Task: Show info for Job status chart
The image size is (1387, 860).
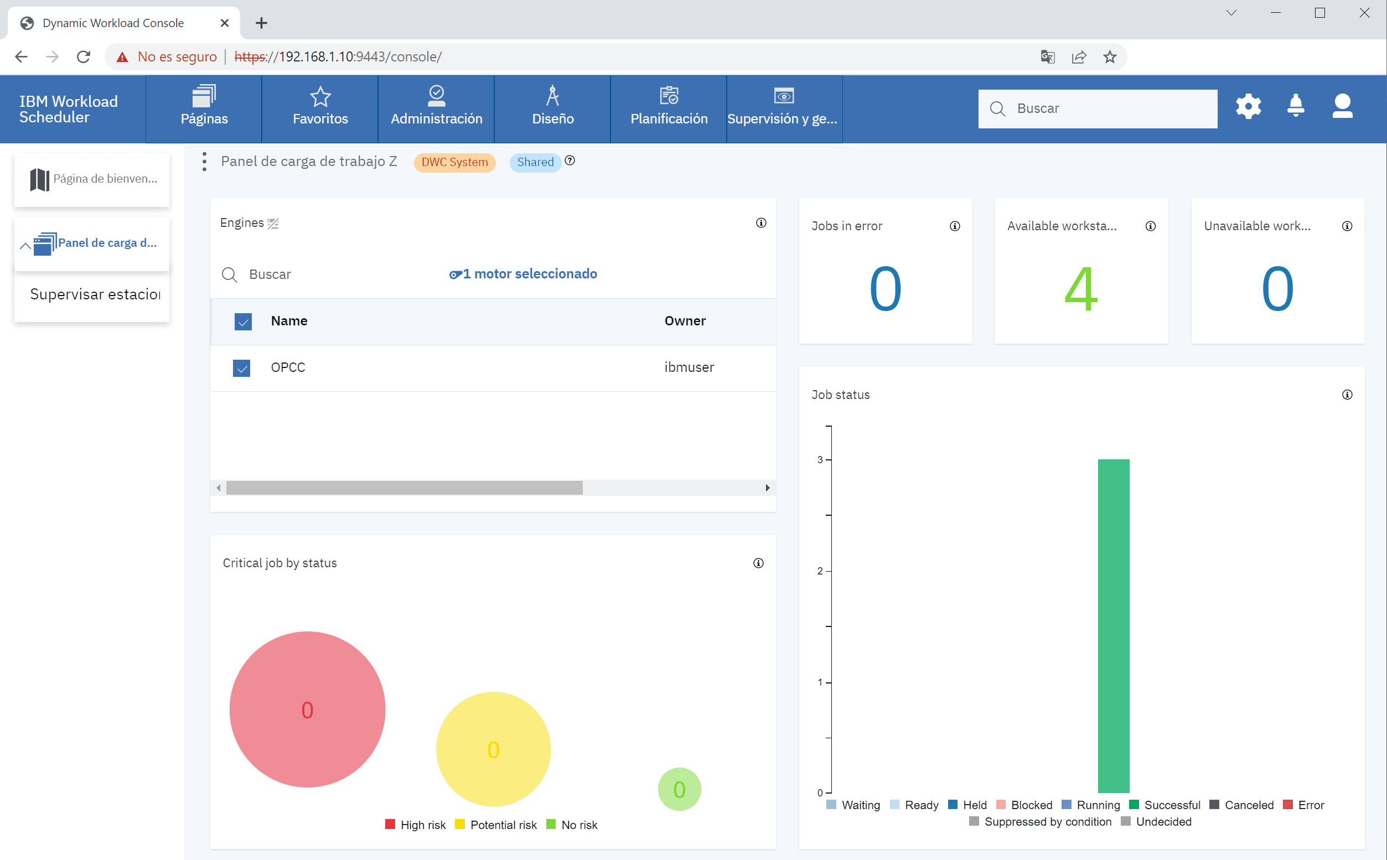Action: [1347, 395]
